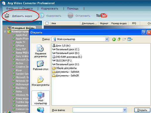Click the green dot icon beside Apple iPod
The width and height of the screenshot is (151, 113).
tap(14, 35)
